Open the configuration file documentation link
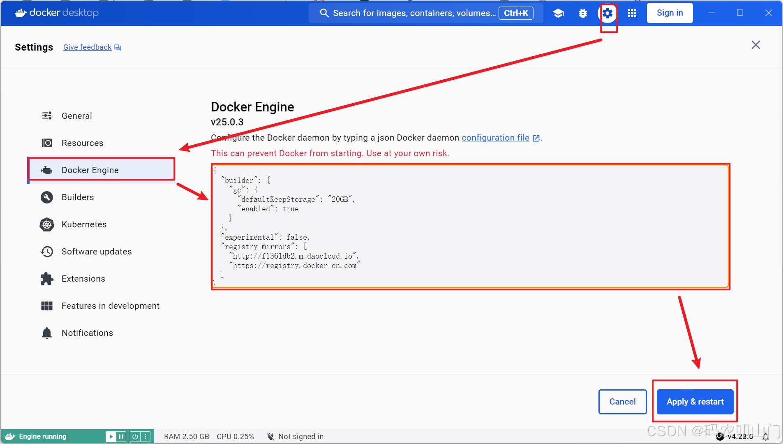The width and height of the screenshot is (783, 444). click(495, 138)
